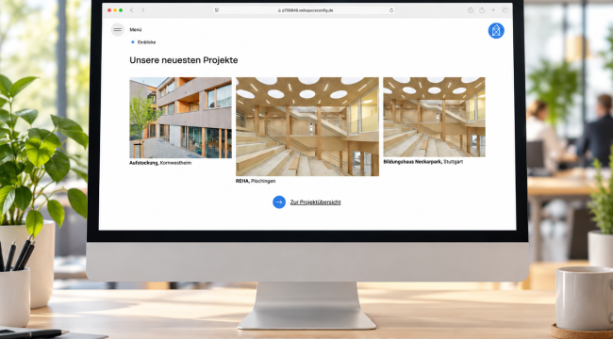Click the address bar showing webspaceconfig.de

click(304, 10)
